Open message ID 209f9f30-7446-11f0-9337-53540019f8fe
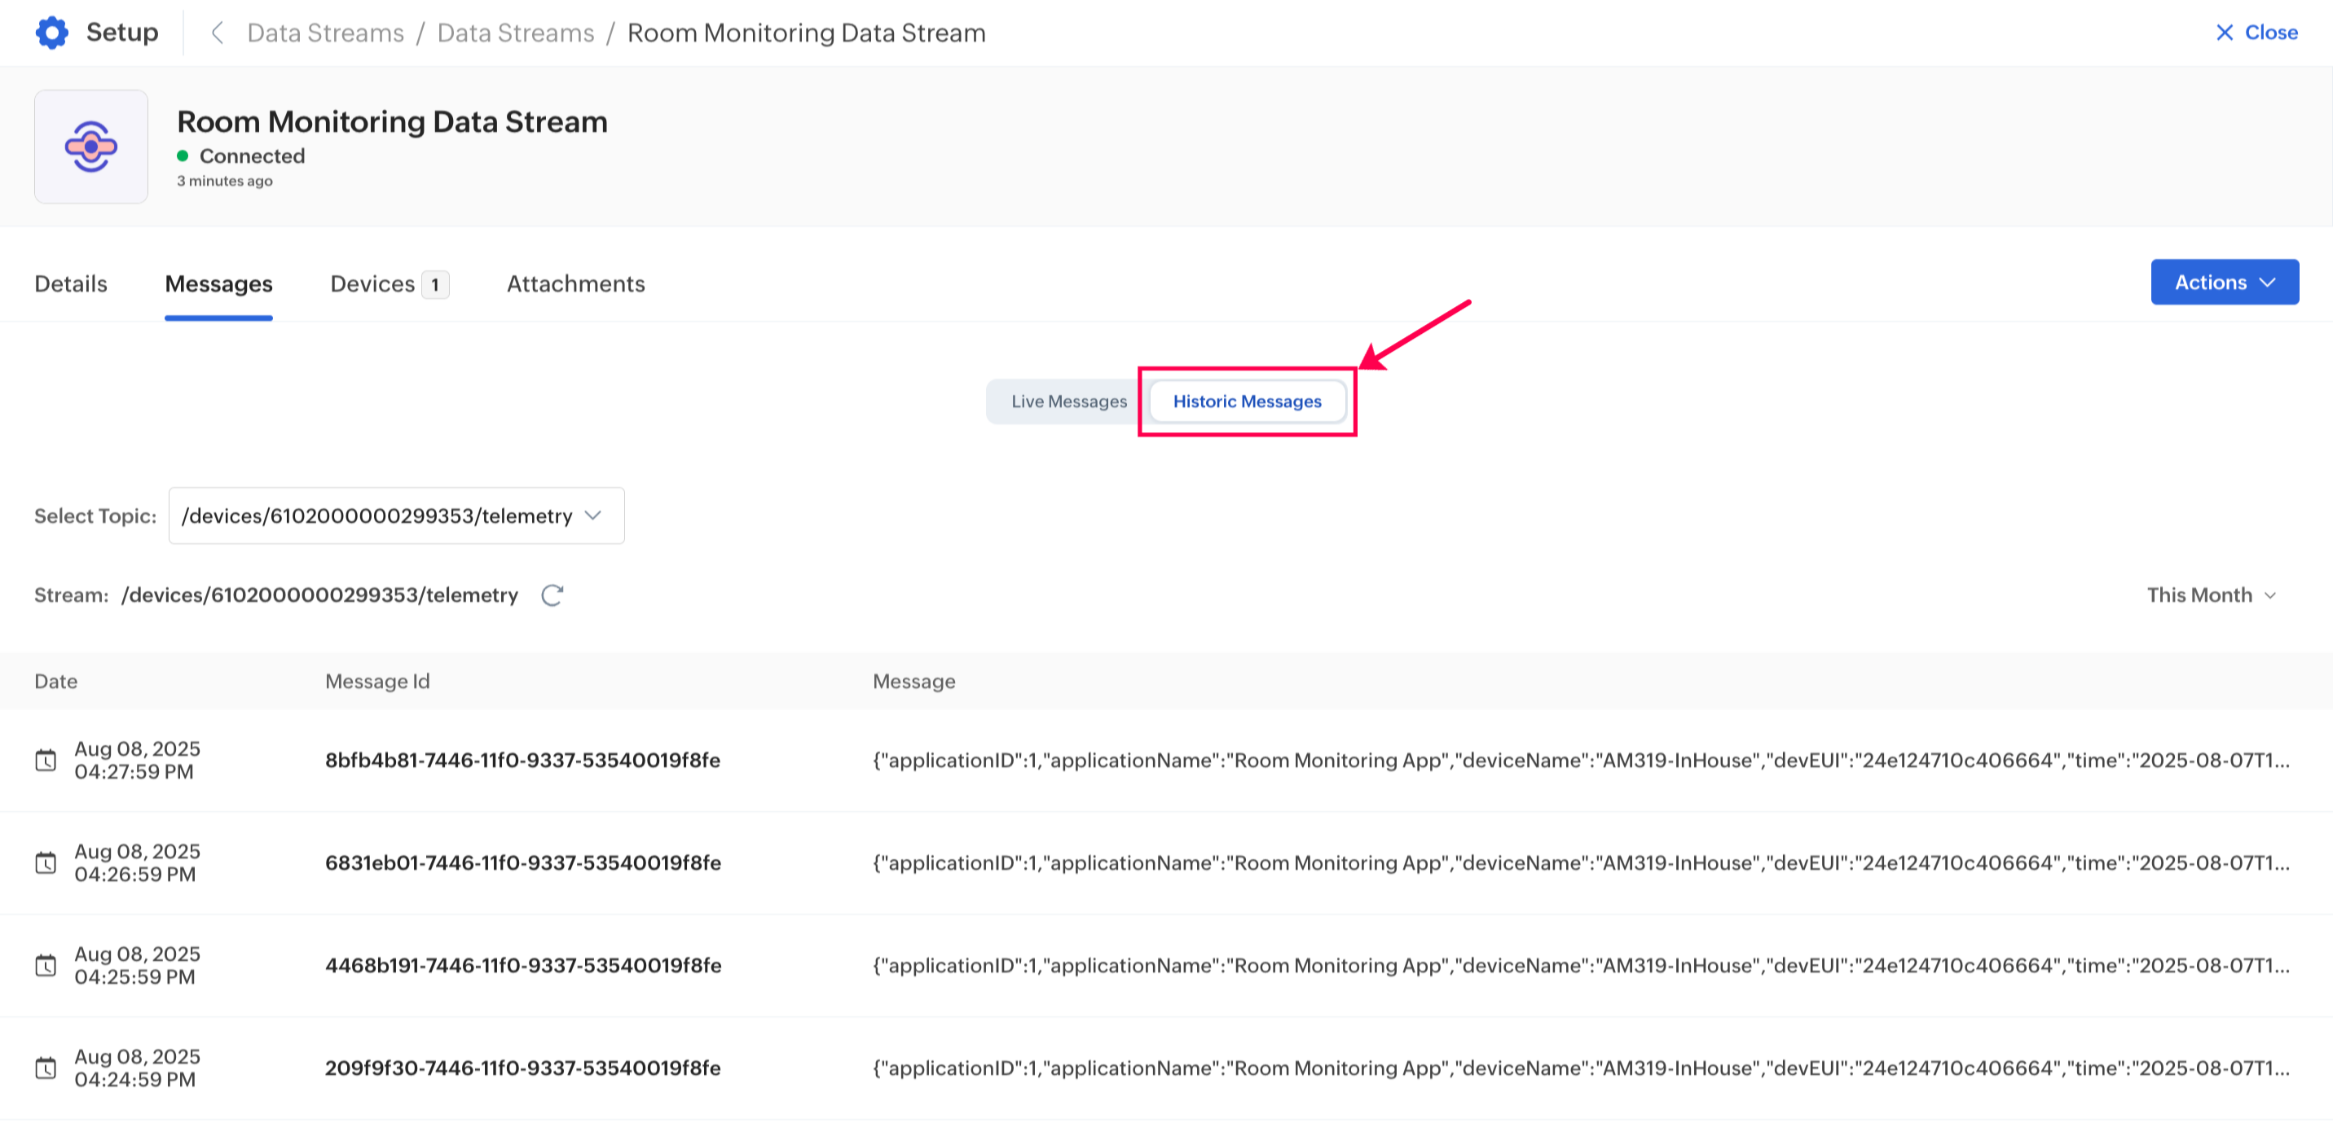2333x1123 pixels. pyautogui.click(x=522, y=1068)
